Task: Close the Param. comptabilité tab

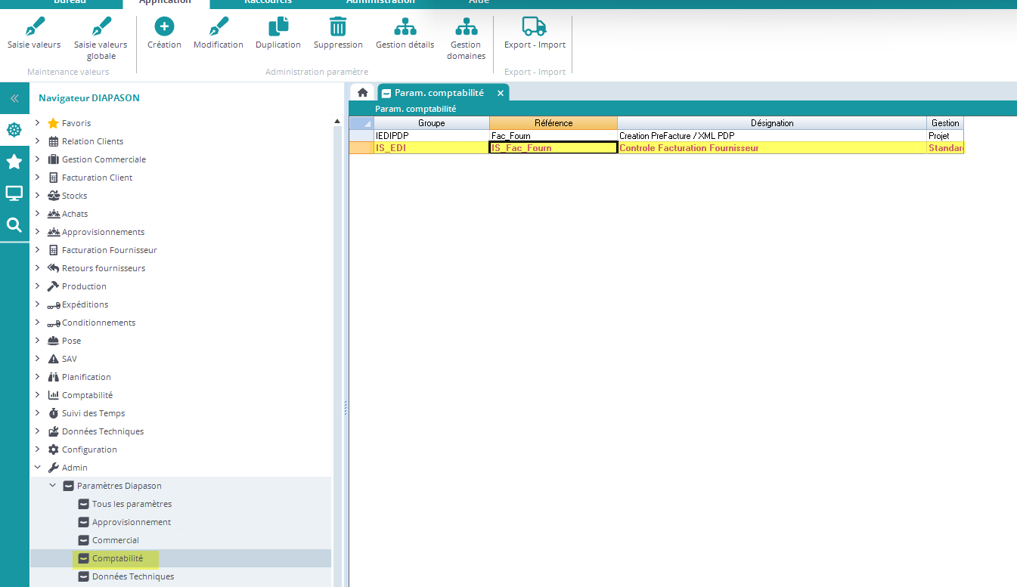Action: point(500,93)
